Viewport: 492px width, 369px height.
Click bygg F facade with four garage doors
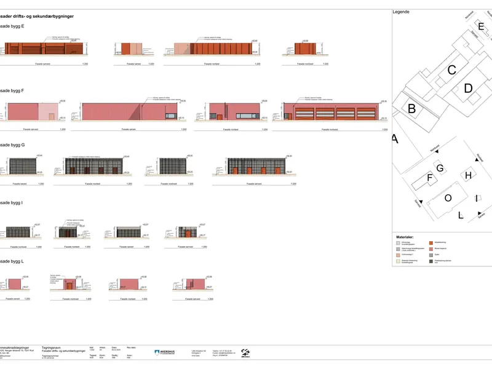click(331, 111)
